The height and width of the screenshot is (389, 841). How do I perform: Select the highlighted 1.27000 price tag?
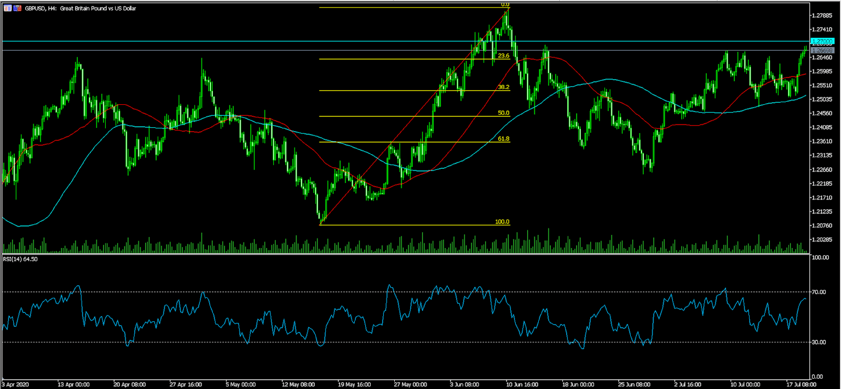click(823, 41)
